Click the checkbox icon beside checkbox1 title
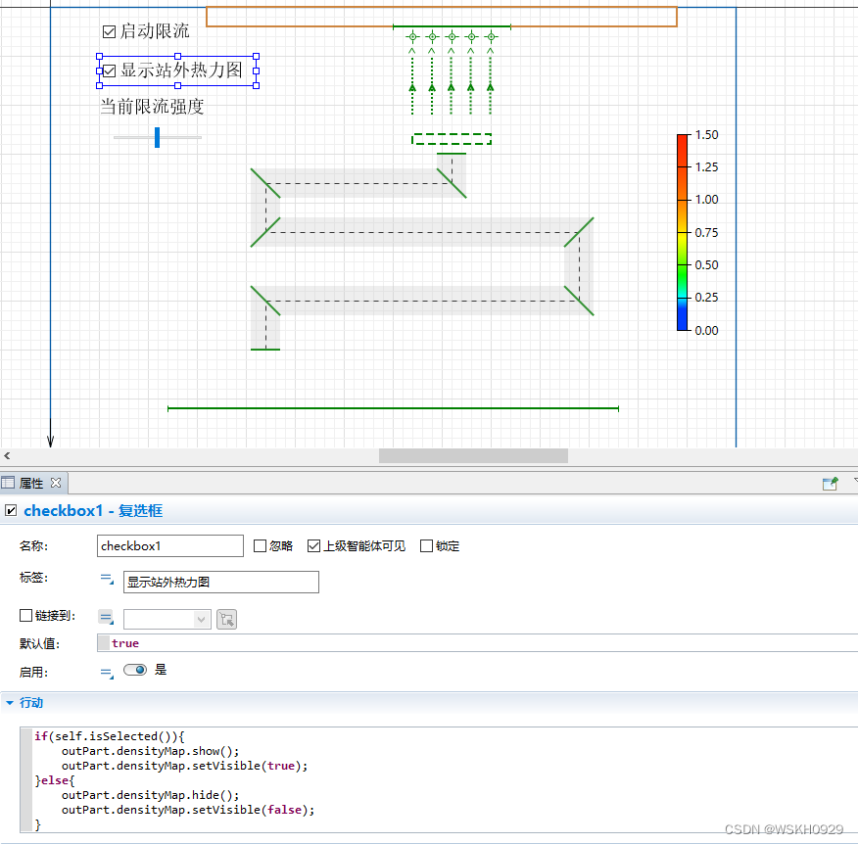Viewport: 858px width, 844px height. (x=11, y=510)
